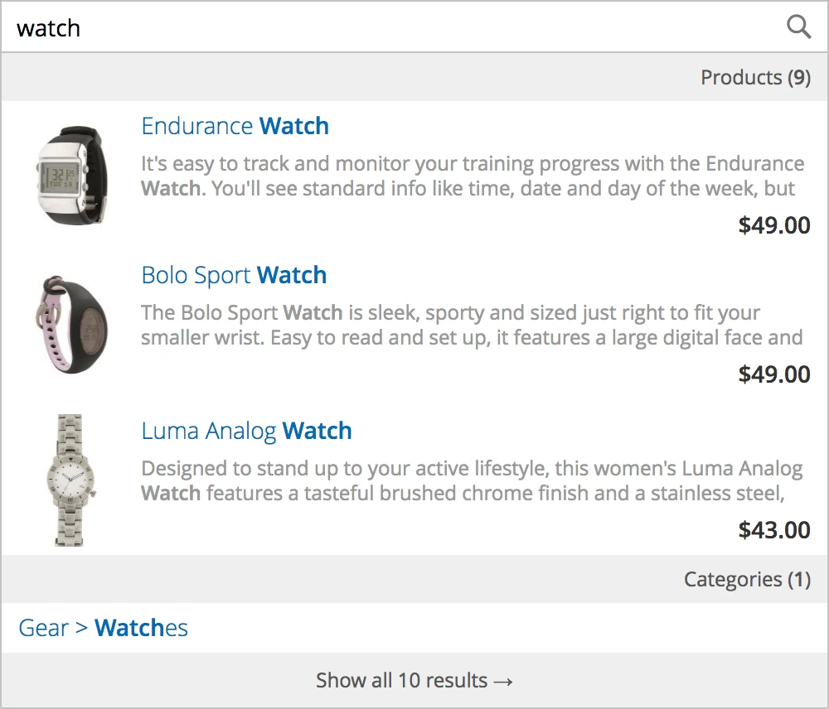Select the Luma Analog Watch thumbnail
829x709 pixels.
[72, 480]
